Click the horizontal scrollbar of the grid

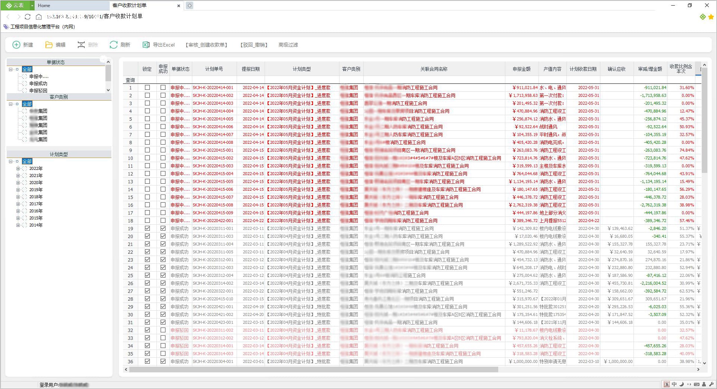(x=313, y=370)
